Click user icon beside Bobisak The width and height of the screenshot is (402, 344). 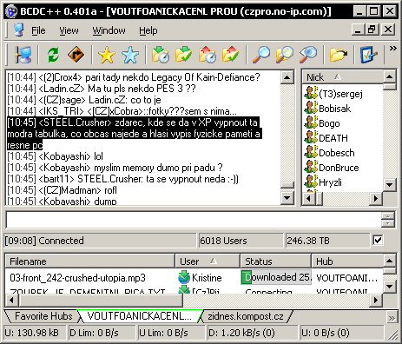point(311,108)
